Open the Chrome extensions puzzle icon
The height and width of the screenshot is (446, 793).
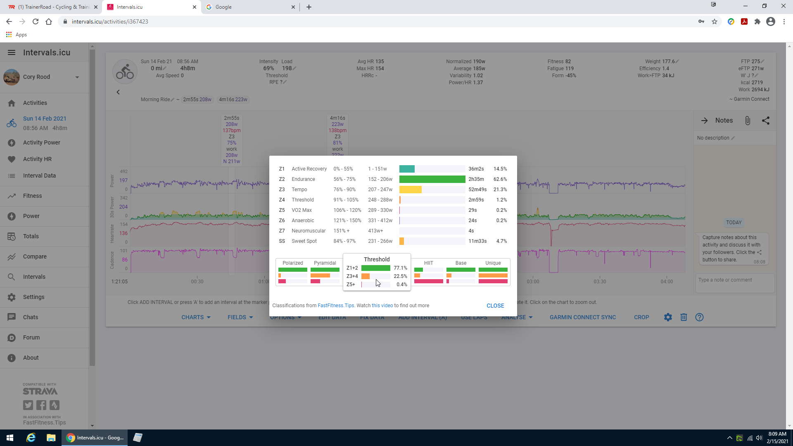click(757, 21)
